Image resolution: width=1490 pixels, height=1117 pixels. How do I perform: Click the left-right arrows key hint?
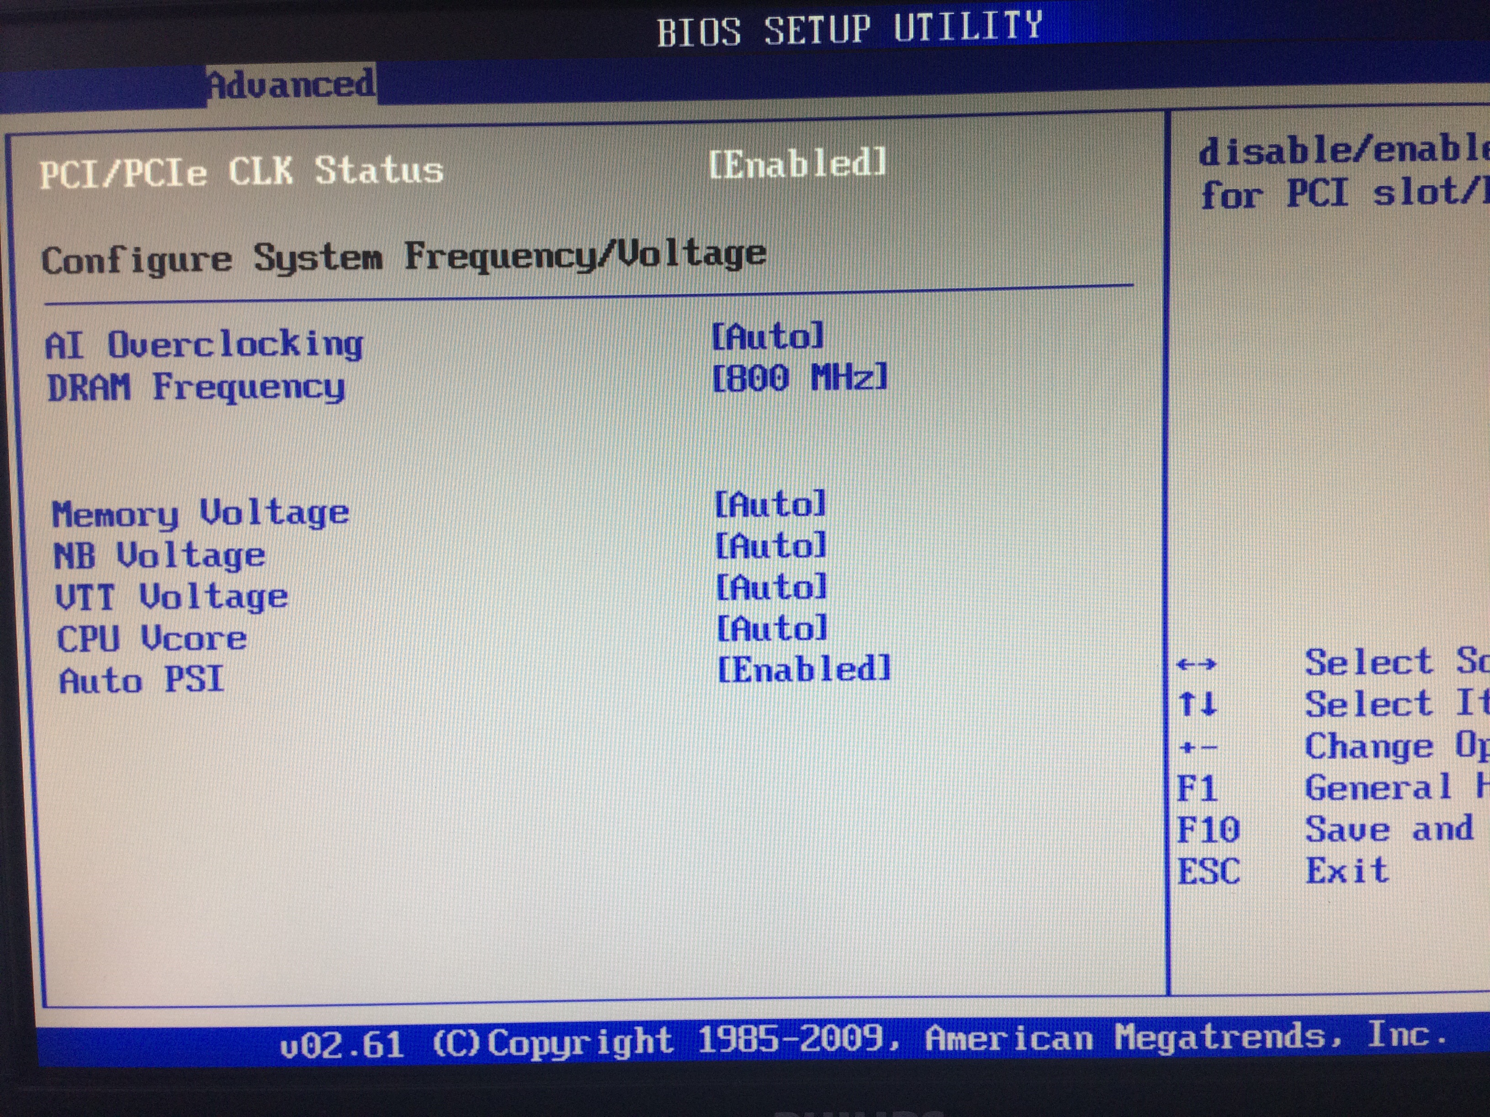click(x=1196, y=664)
